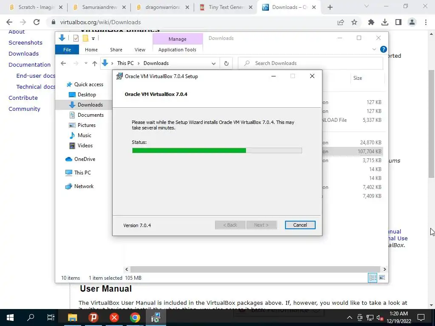This screenshot has width=435, height=326.
Task: Click the installation progress bar
Action: (x=217, y=151)
